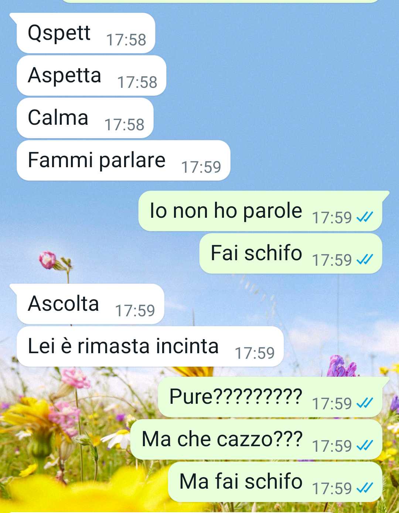
Task: Click double-check icon beside 'Fai schifo'
Action: point(364,259)
